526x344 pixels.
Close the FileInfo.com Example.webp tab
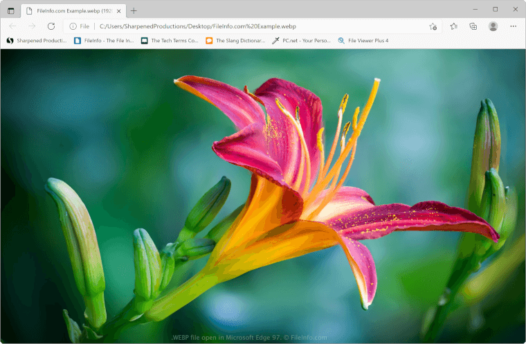click(x=119, y=10)
